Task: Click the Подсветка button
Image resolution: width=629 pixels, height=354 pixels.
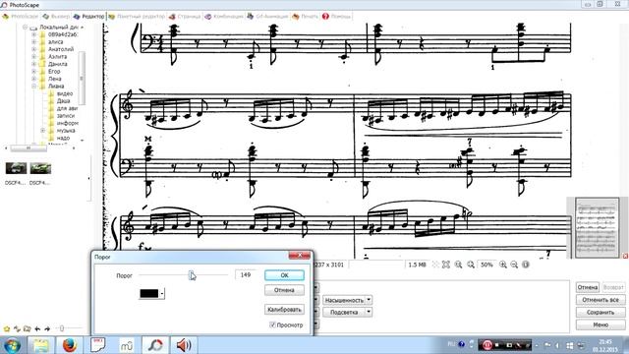Action: pos(344,312)
